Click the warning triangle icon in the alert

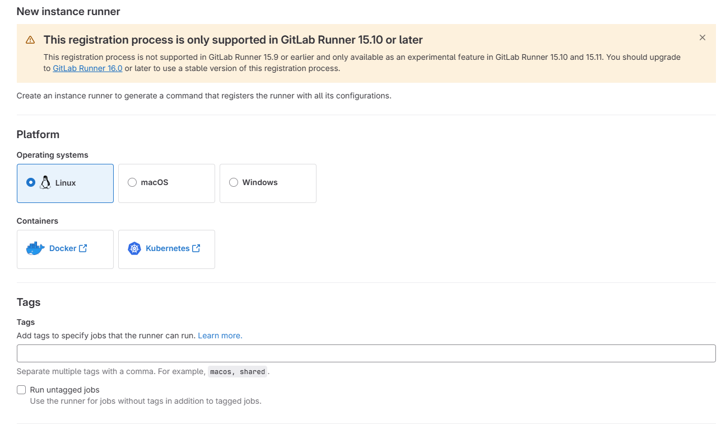click(30, 40)
